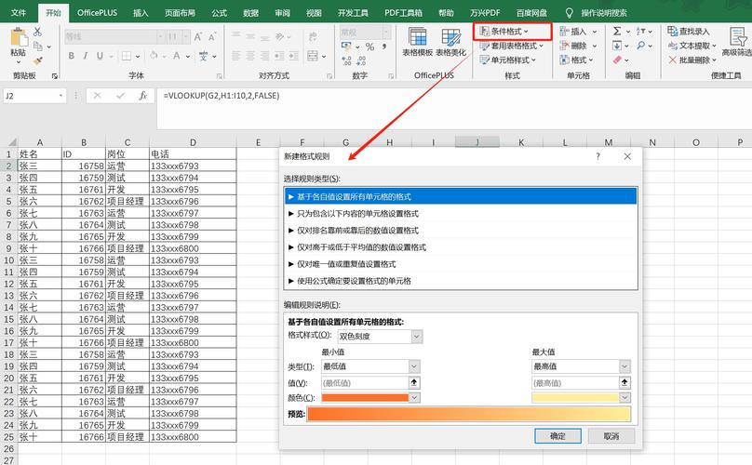The height and width of the screenshot is (465, 752).
Task: Click the gradient preview bar
Action: (x=468, y=414)
